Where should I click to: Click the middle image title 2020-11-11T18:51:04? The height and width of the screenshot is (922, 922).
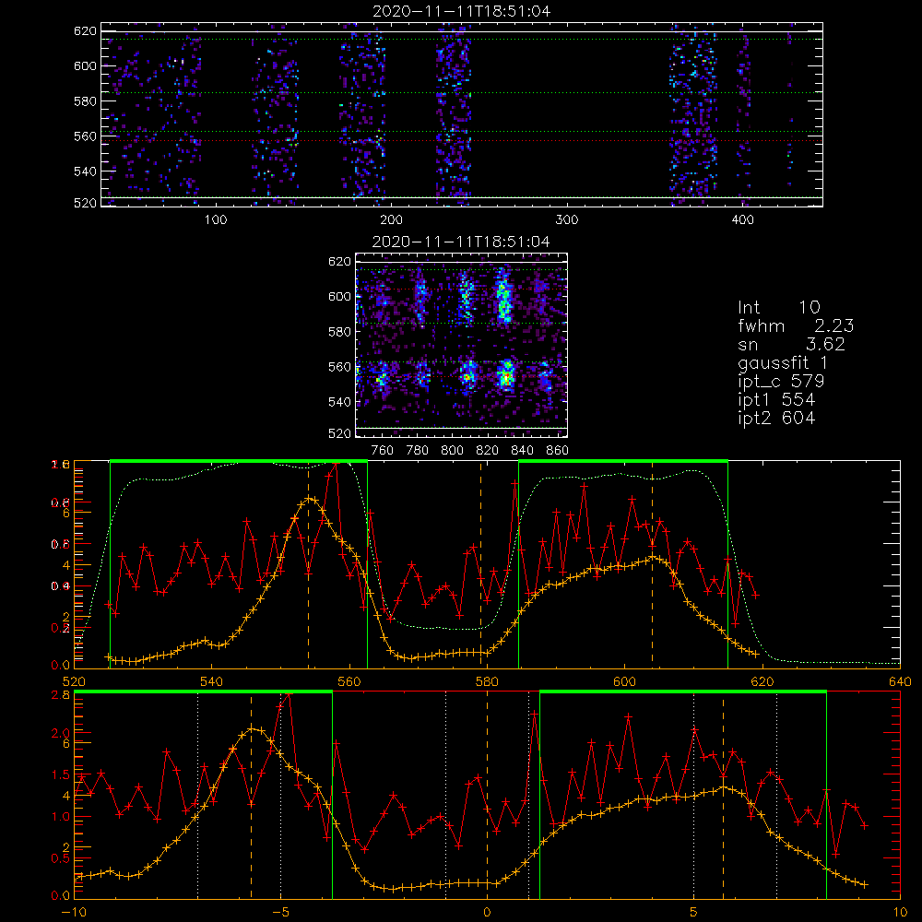461,242
